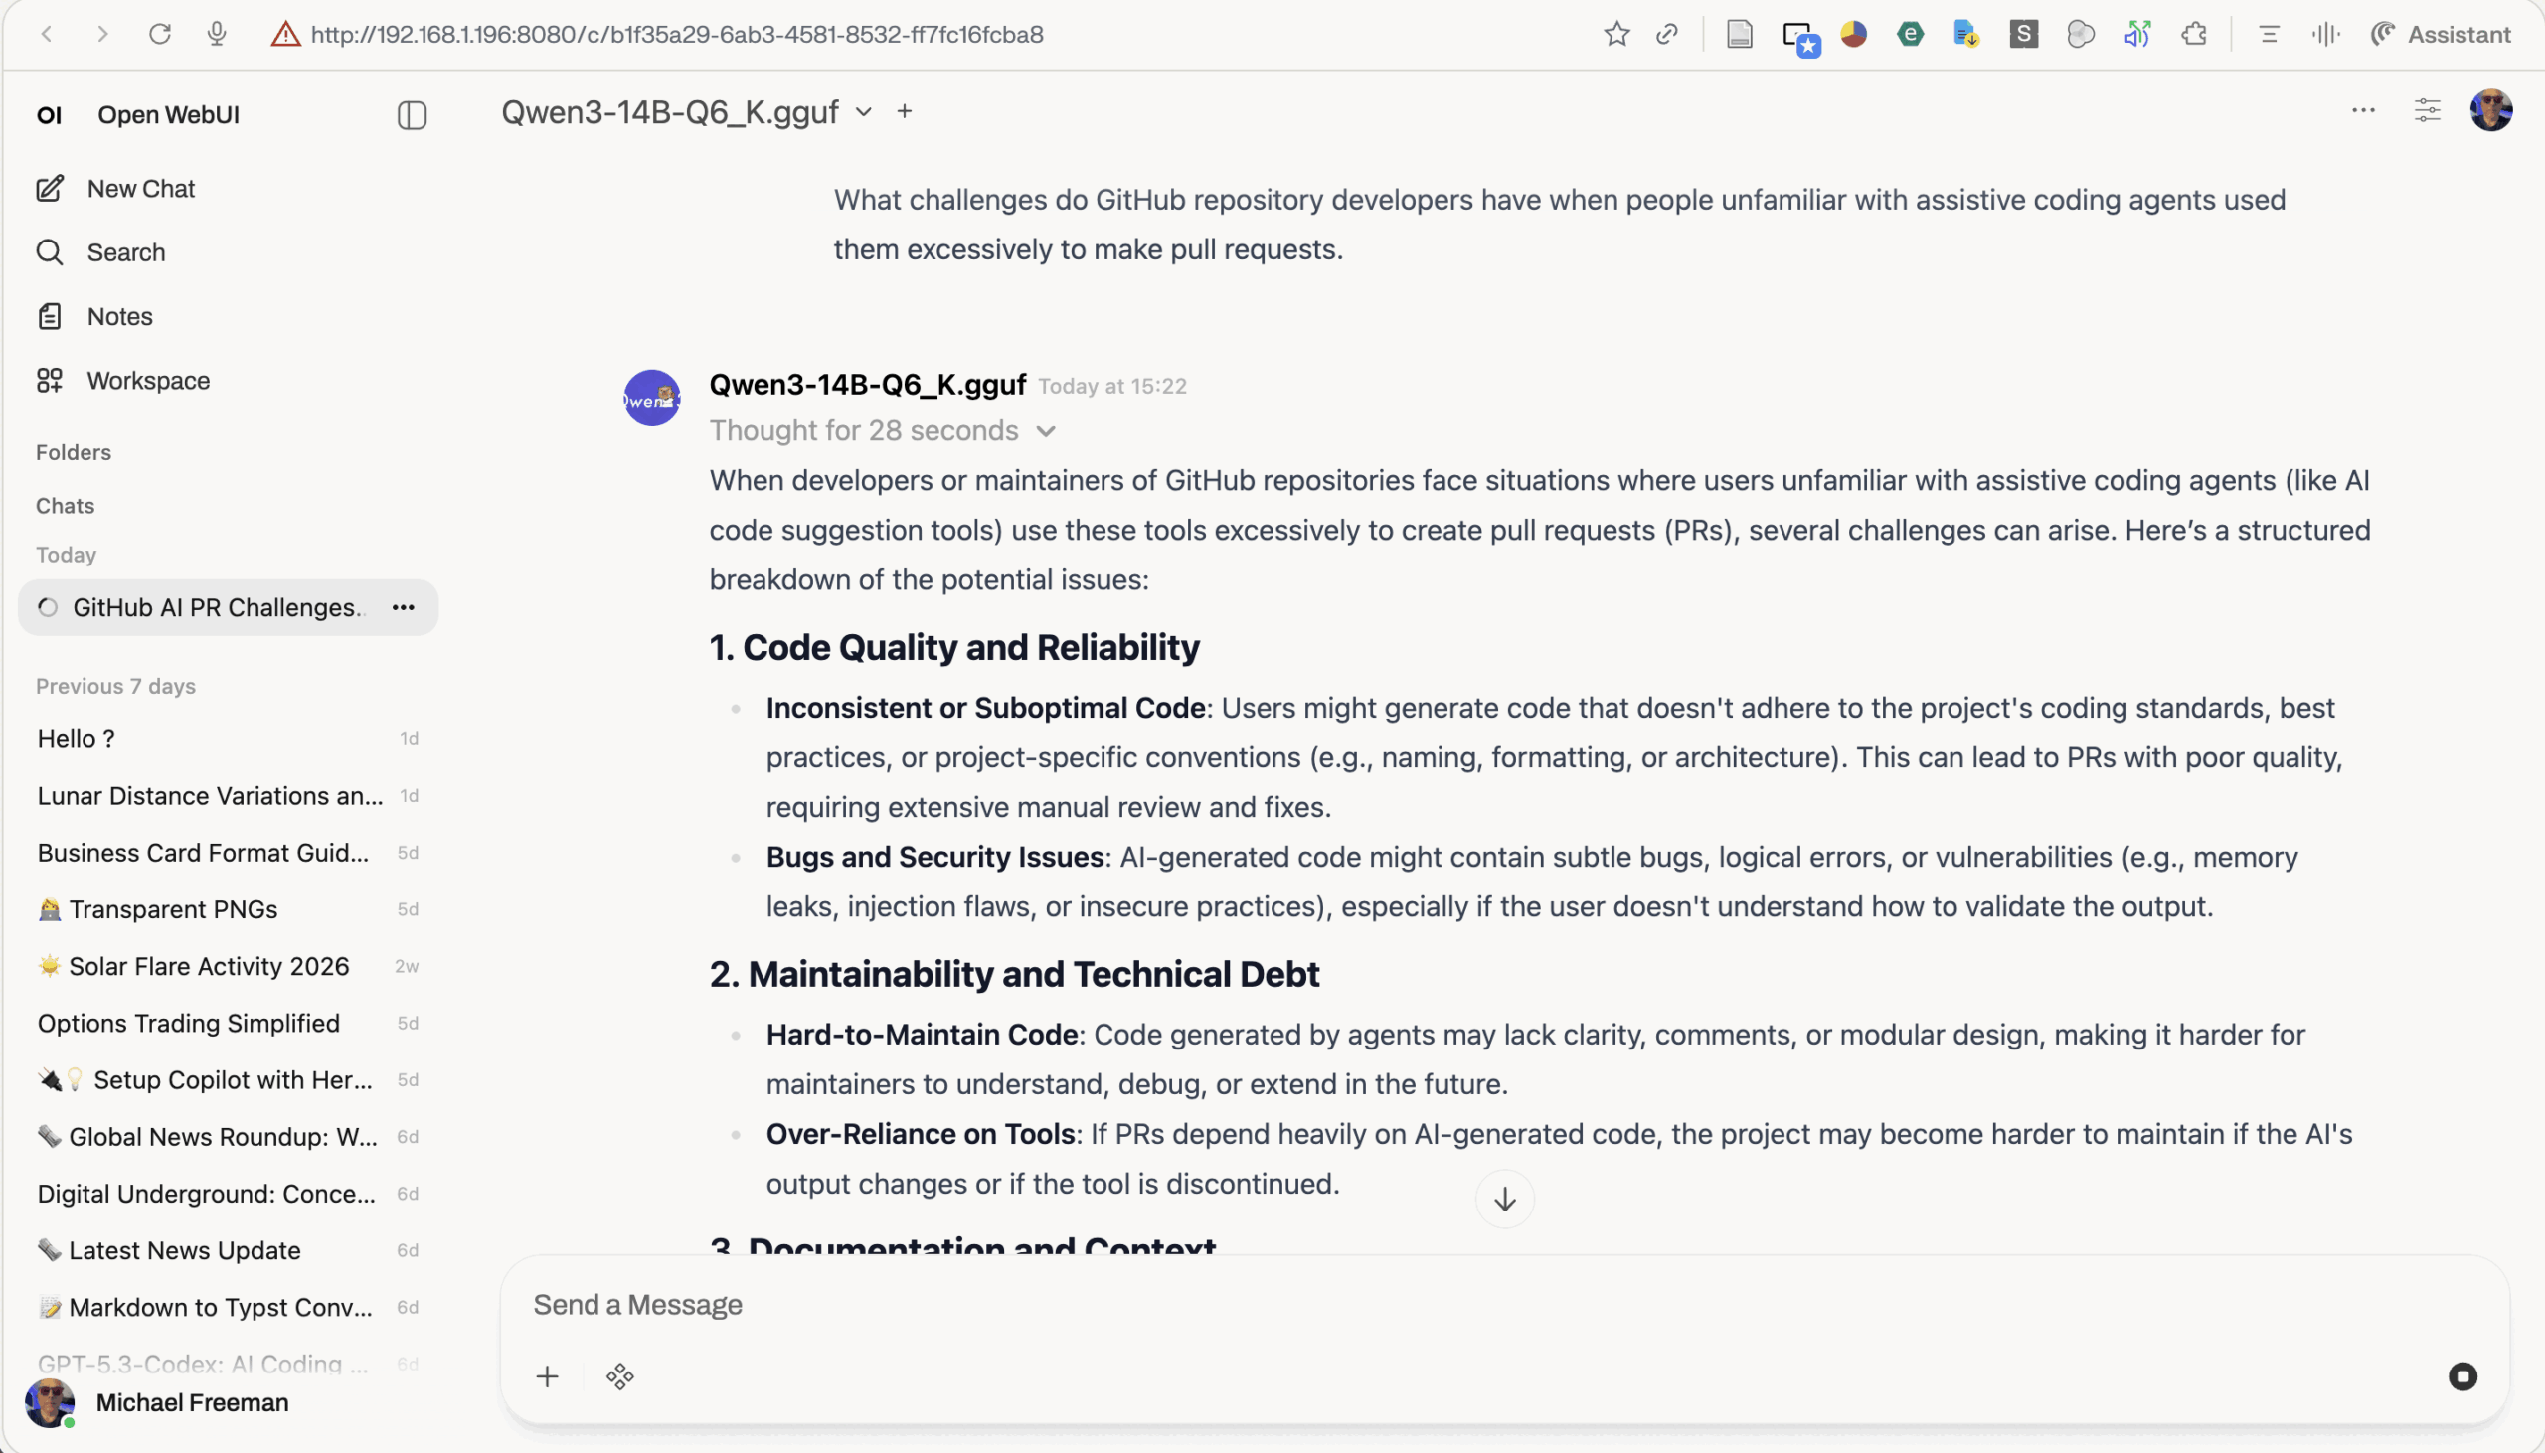Toggle the browser bookmark star
Image resolution: width=2545 pixels, height=1453 pixels.
tap(1615, 35)
